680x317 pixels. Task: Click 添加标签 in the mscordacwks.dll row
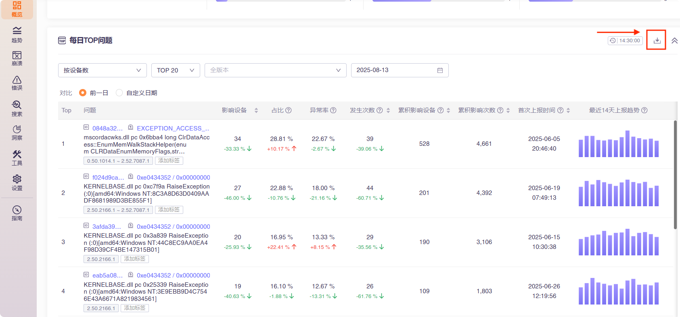click(x=169, y=161)
